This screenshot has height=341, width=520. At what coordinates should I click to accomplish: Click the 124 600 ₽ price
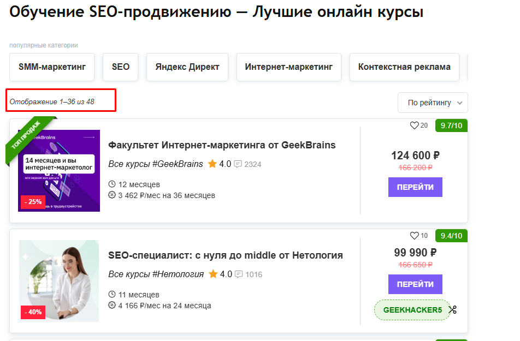click(x=415, y=155)
